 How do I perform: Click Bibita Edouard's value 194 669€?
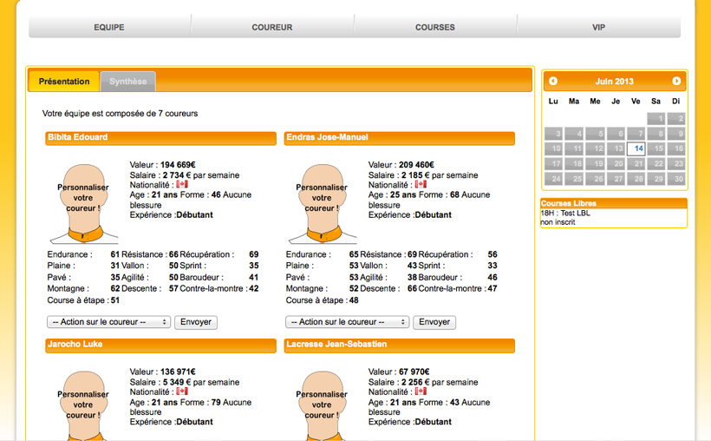pyautogui.click(x=178, y=165)
